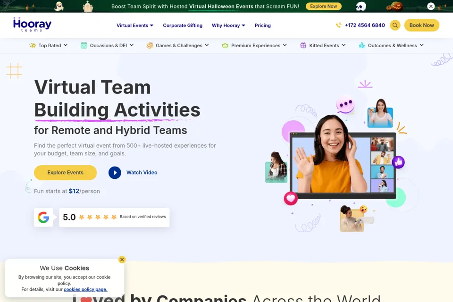Image resolution: width=453 pixels, height=302 pixels.
Task: Expand Games & Challenges chevron
Action: pyautogui.click(x=207, y=45)
